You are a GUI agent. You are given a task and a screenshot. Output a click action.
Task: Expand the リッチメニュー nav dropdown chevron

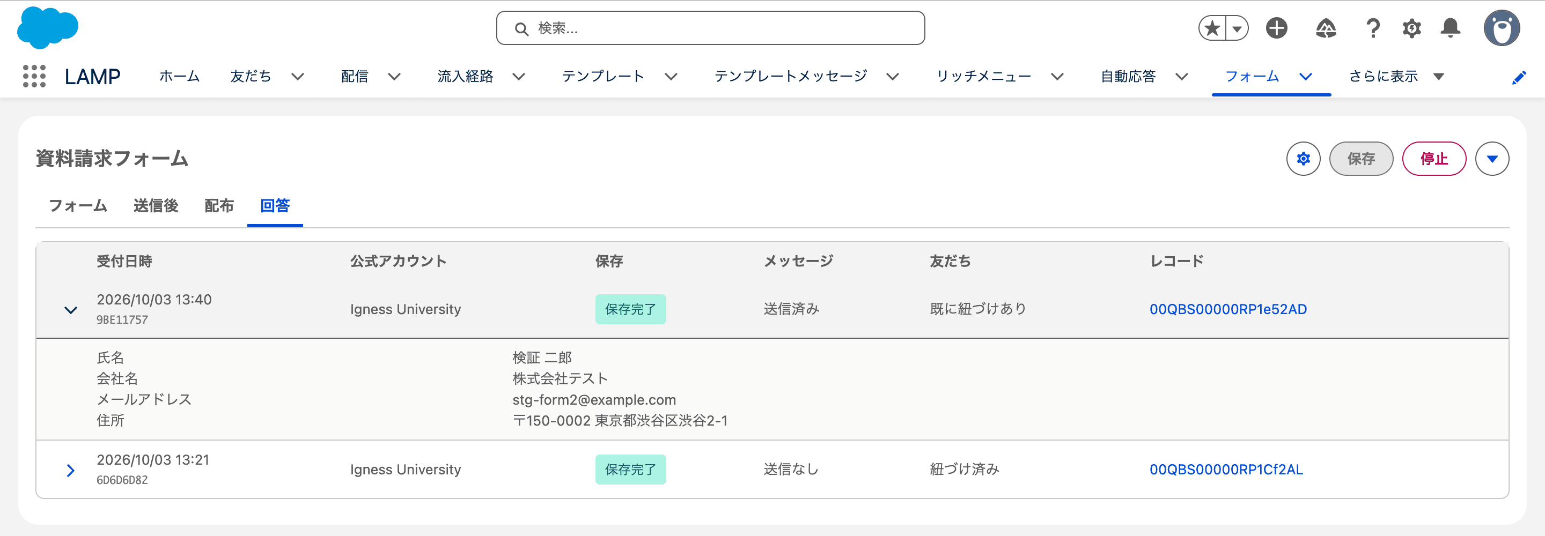pos(1057,77)
